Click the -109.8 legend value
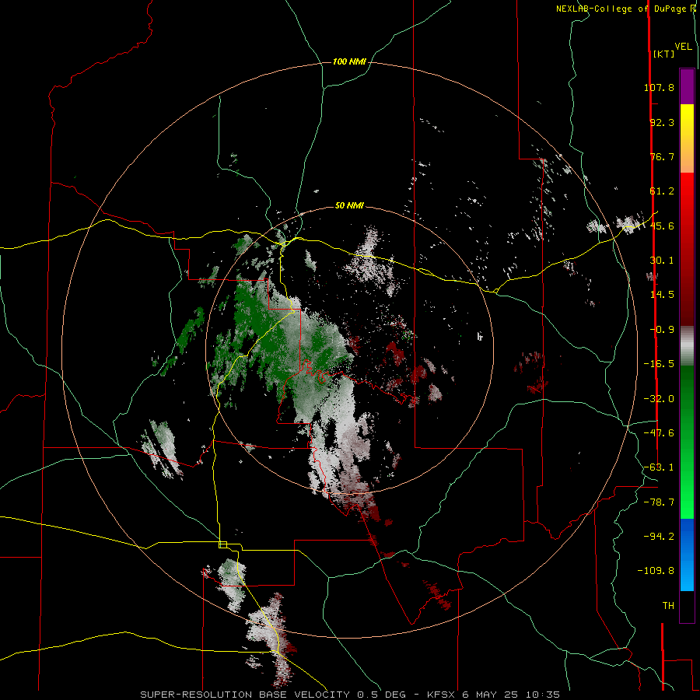This screenshot has height=700, width=700. pos(656,571)
